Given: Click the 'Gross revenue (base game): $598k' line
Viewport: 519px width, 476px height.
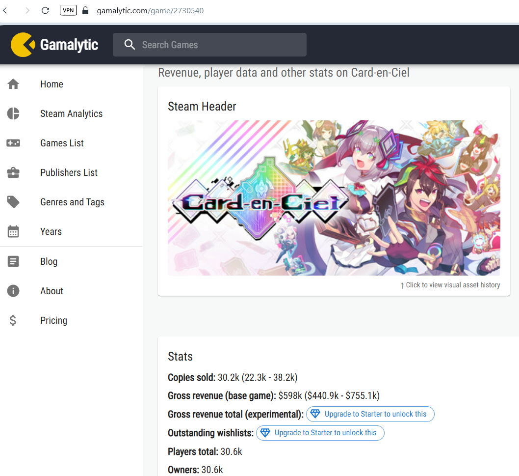Looking at the screenshot, I should 274,395.
